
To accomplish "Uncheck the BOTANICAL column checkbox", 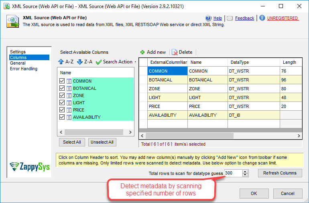I will coord(62,88).
